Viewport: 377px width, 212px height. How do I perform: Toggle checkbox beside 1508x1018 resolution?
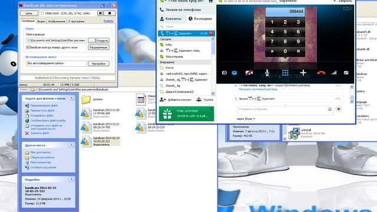pos(42,13)
